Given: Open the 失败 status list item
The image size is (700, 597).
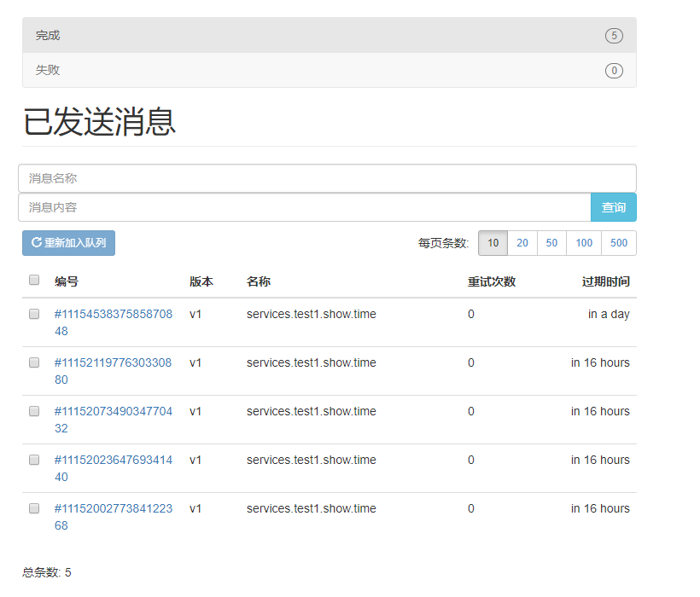Looking at the screenshot, I should (x=330, y=70).
